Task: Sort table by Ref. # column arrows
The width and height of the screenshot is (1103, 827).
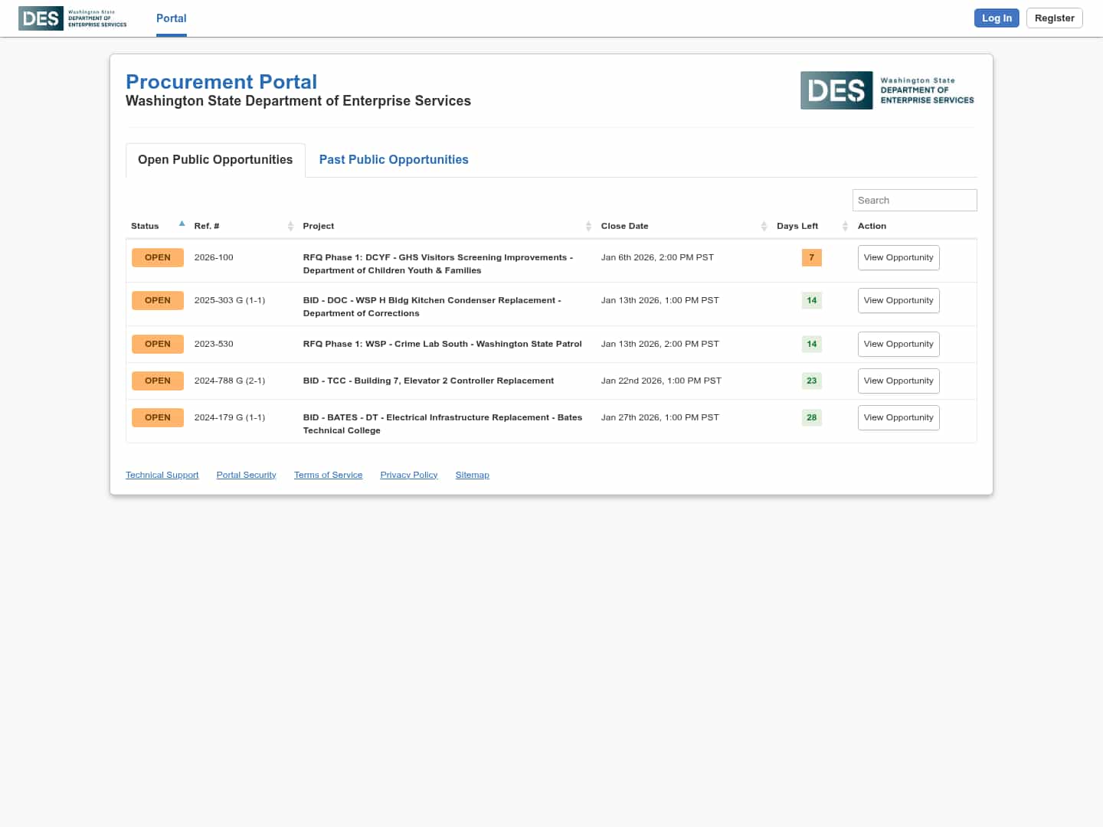Action: coord(290,226)
